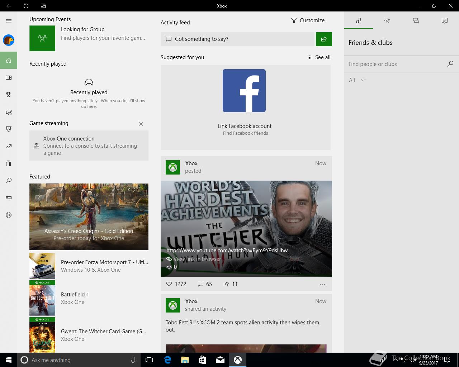Screen dimensions: 459x367
Task: Open the user profile avatar
Action: (9, 40)
